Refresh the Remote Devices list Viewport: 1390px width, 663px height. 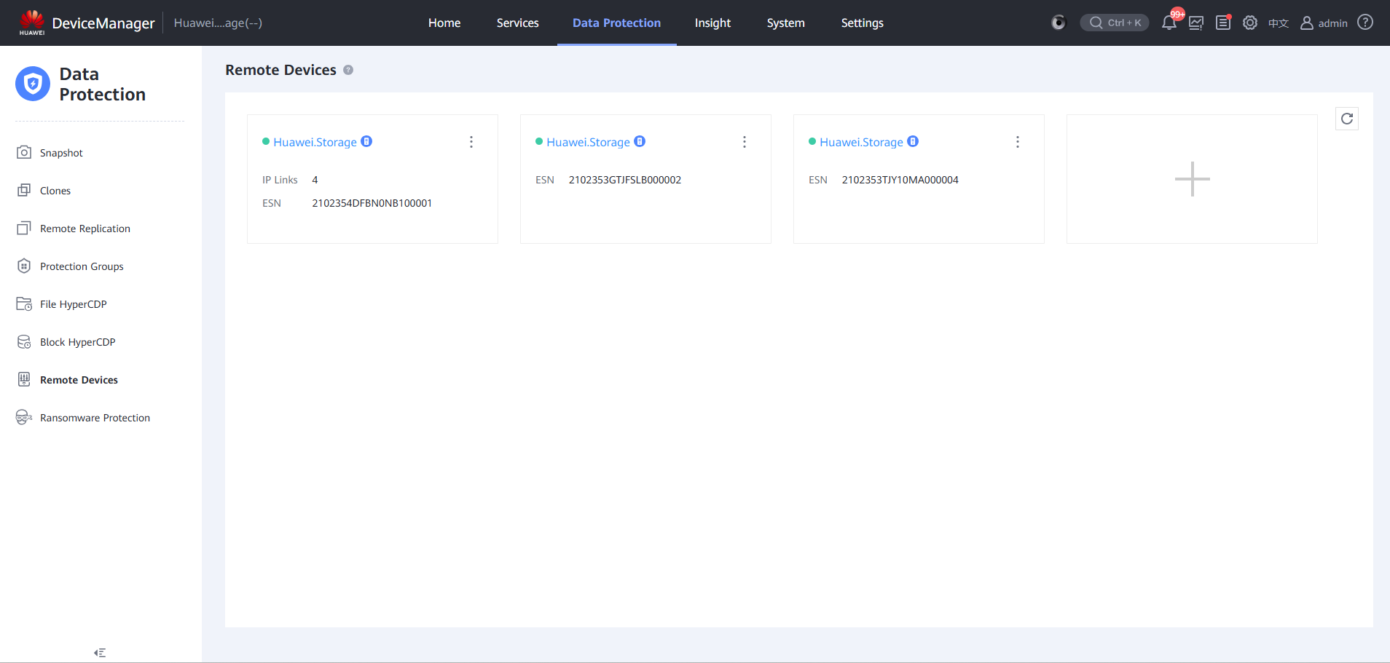[1347, 119]
